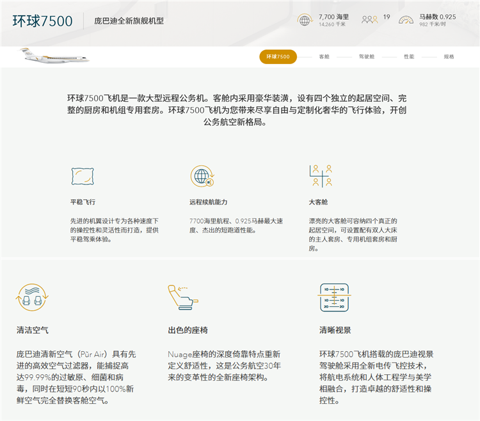
Task: Click the 清晰视景 heading
Action: pos(335,330)
